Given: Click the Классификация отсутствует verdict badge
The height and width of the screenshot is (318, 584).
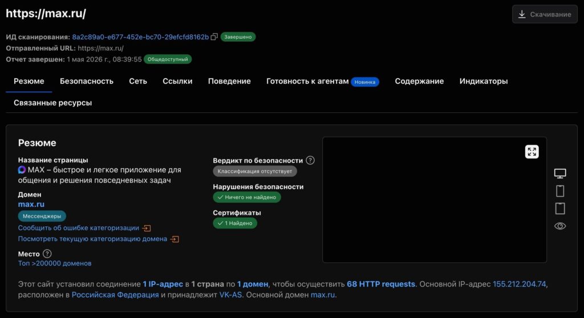Looking at the screenshot, I should (x=255, y=172).
